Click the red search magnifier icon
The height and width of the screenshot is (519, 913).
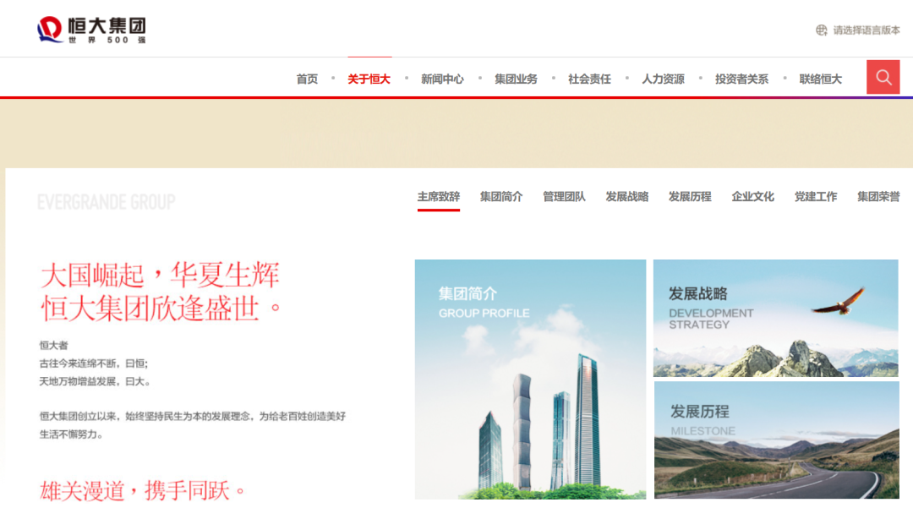(883, 78)
